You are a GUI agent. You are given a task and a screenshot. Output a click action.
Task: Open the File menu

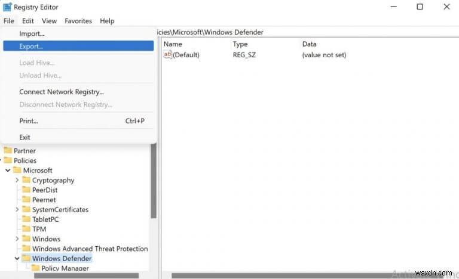9,21
